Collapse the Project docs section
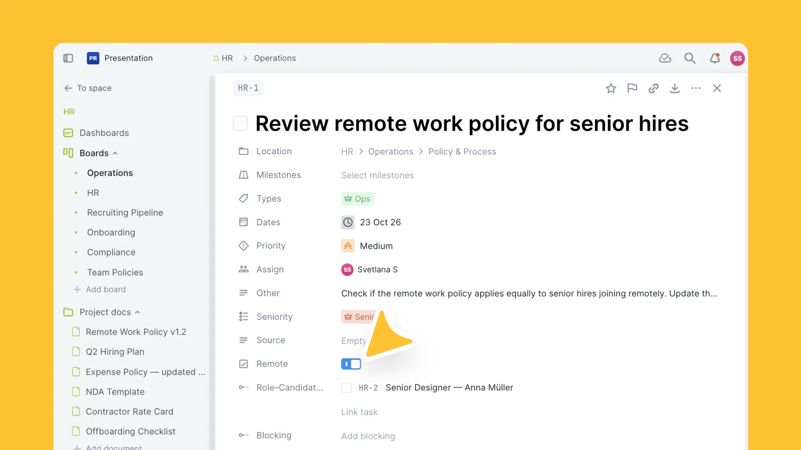The height and width of the screenshot is (450, 801). click(x=138, y=312)
